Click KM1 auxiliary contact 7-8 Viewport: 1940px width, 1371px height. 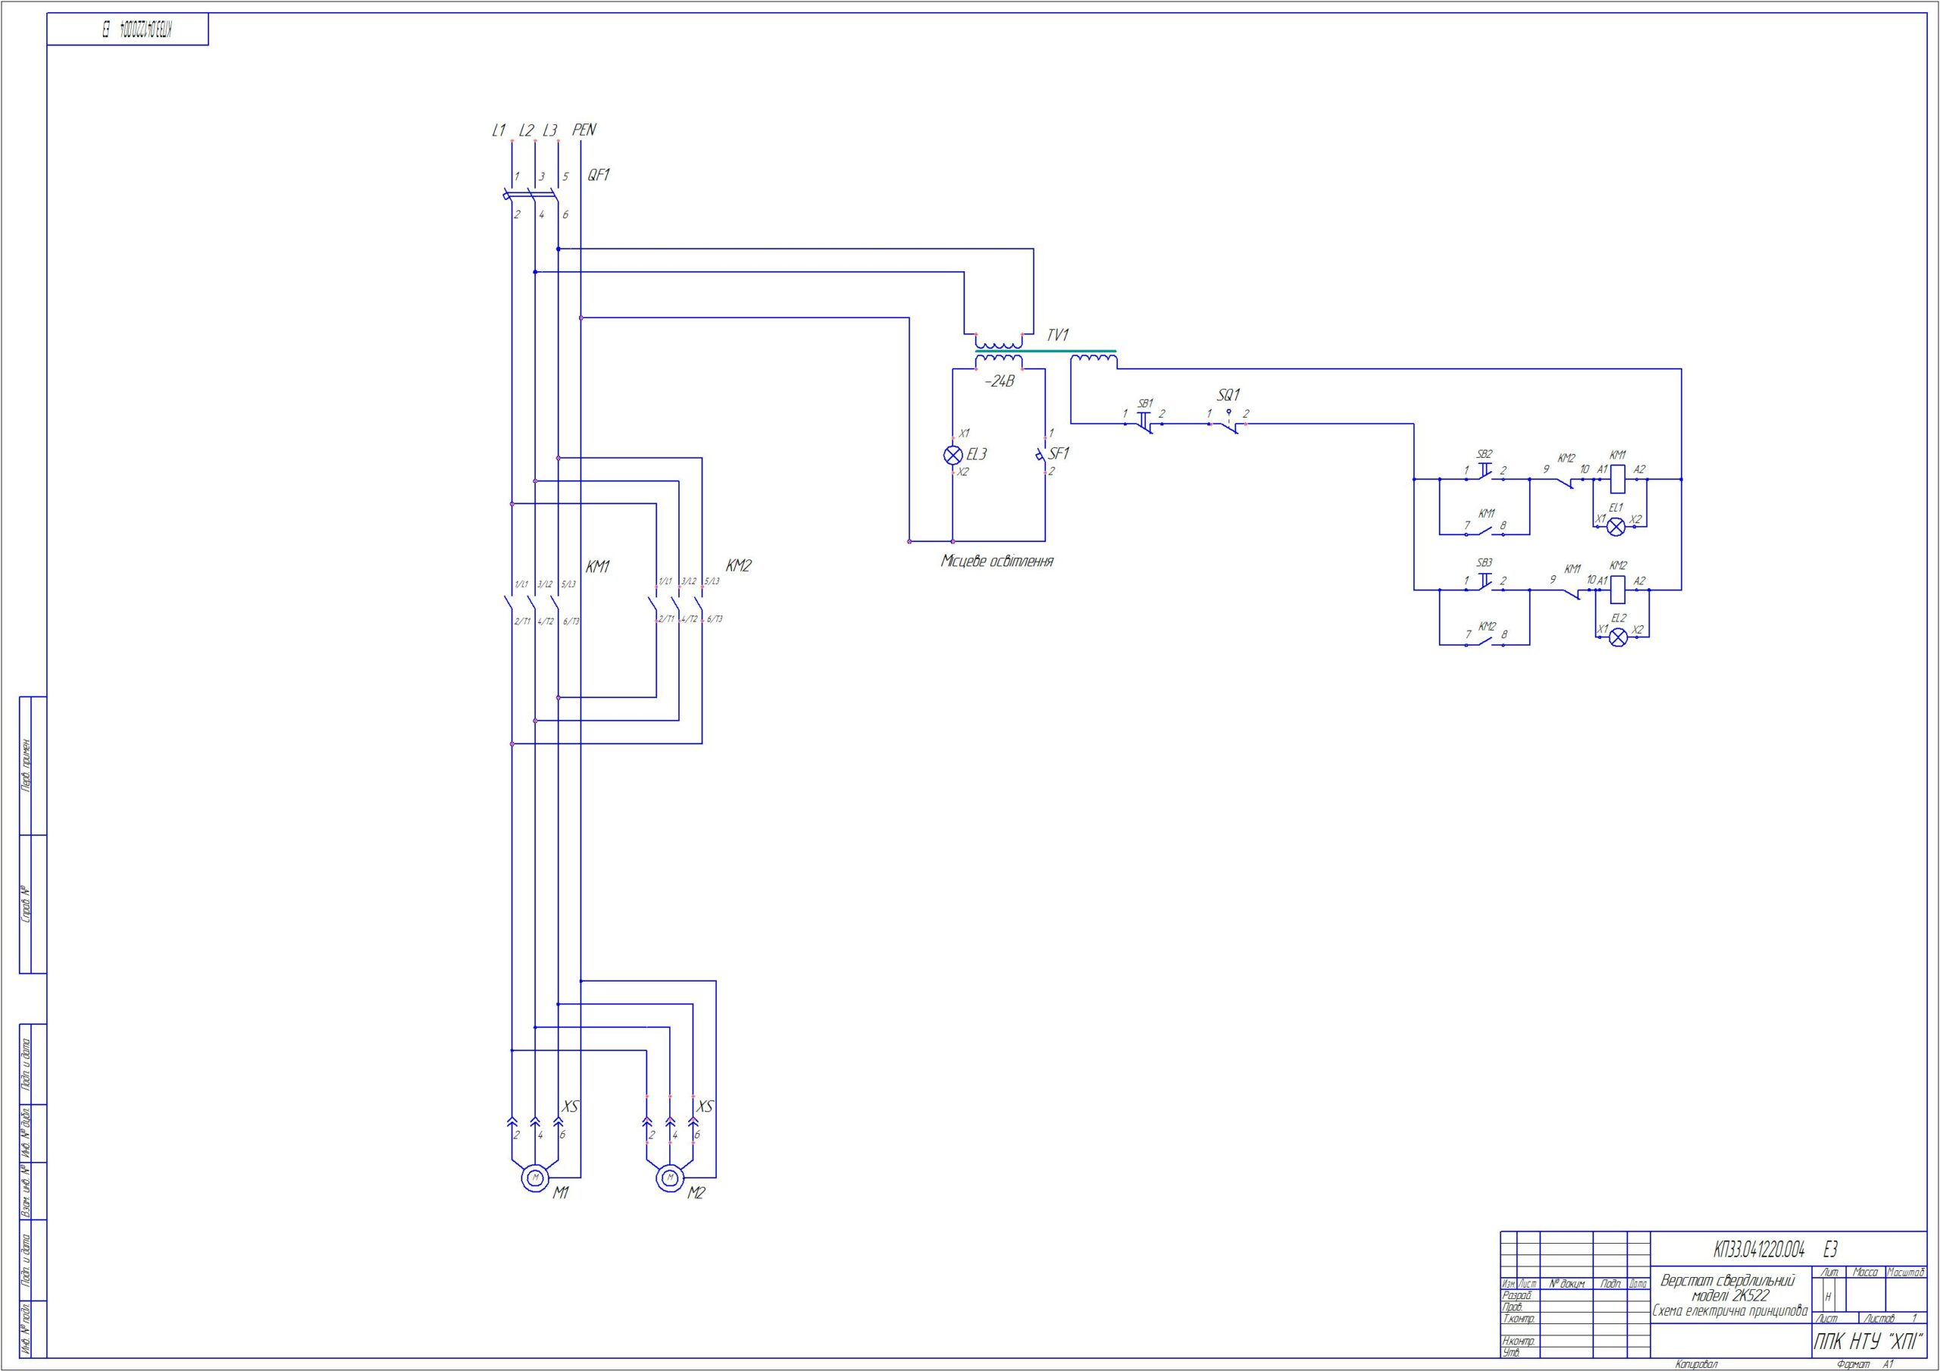click(x=1485, y=532)
